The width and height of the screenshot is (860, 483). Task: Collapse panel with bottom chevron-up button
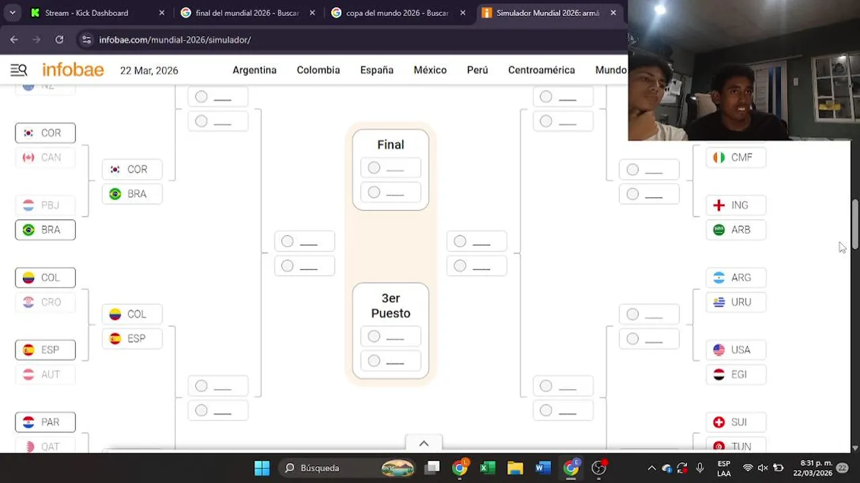(x=424, y=443)
